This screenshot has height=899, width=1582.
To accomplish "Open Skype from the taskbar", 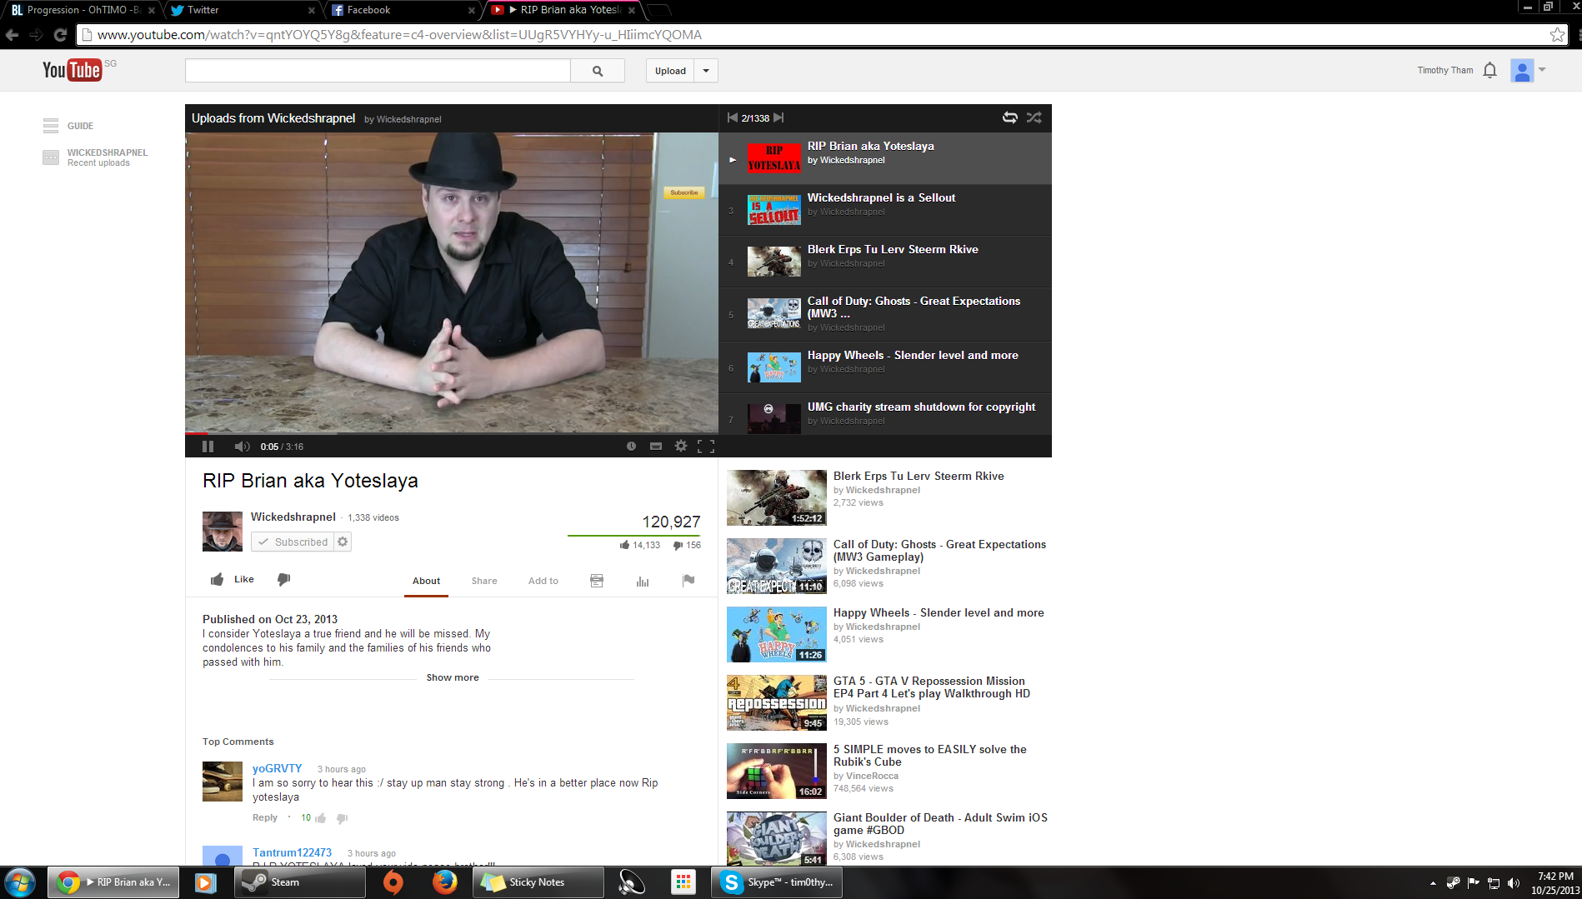I will coord(777,882).
